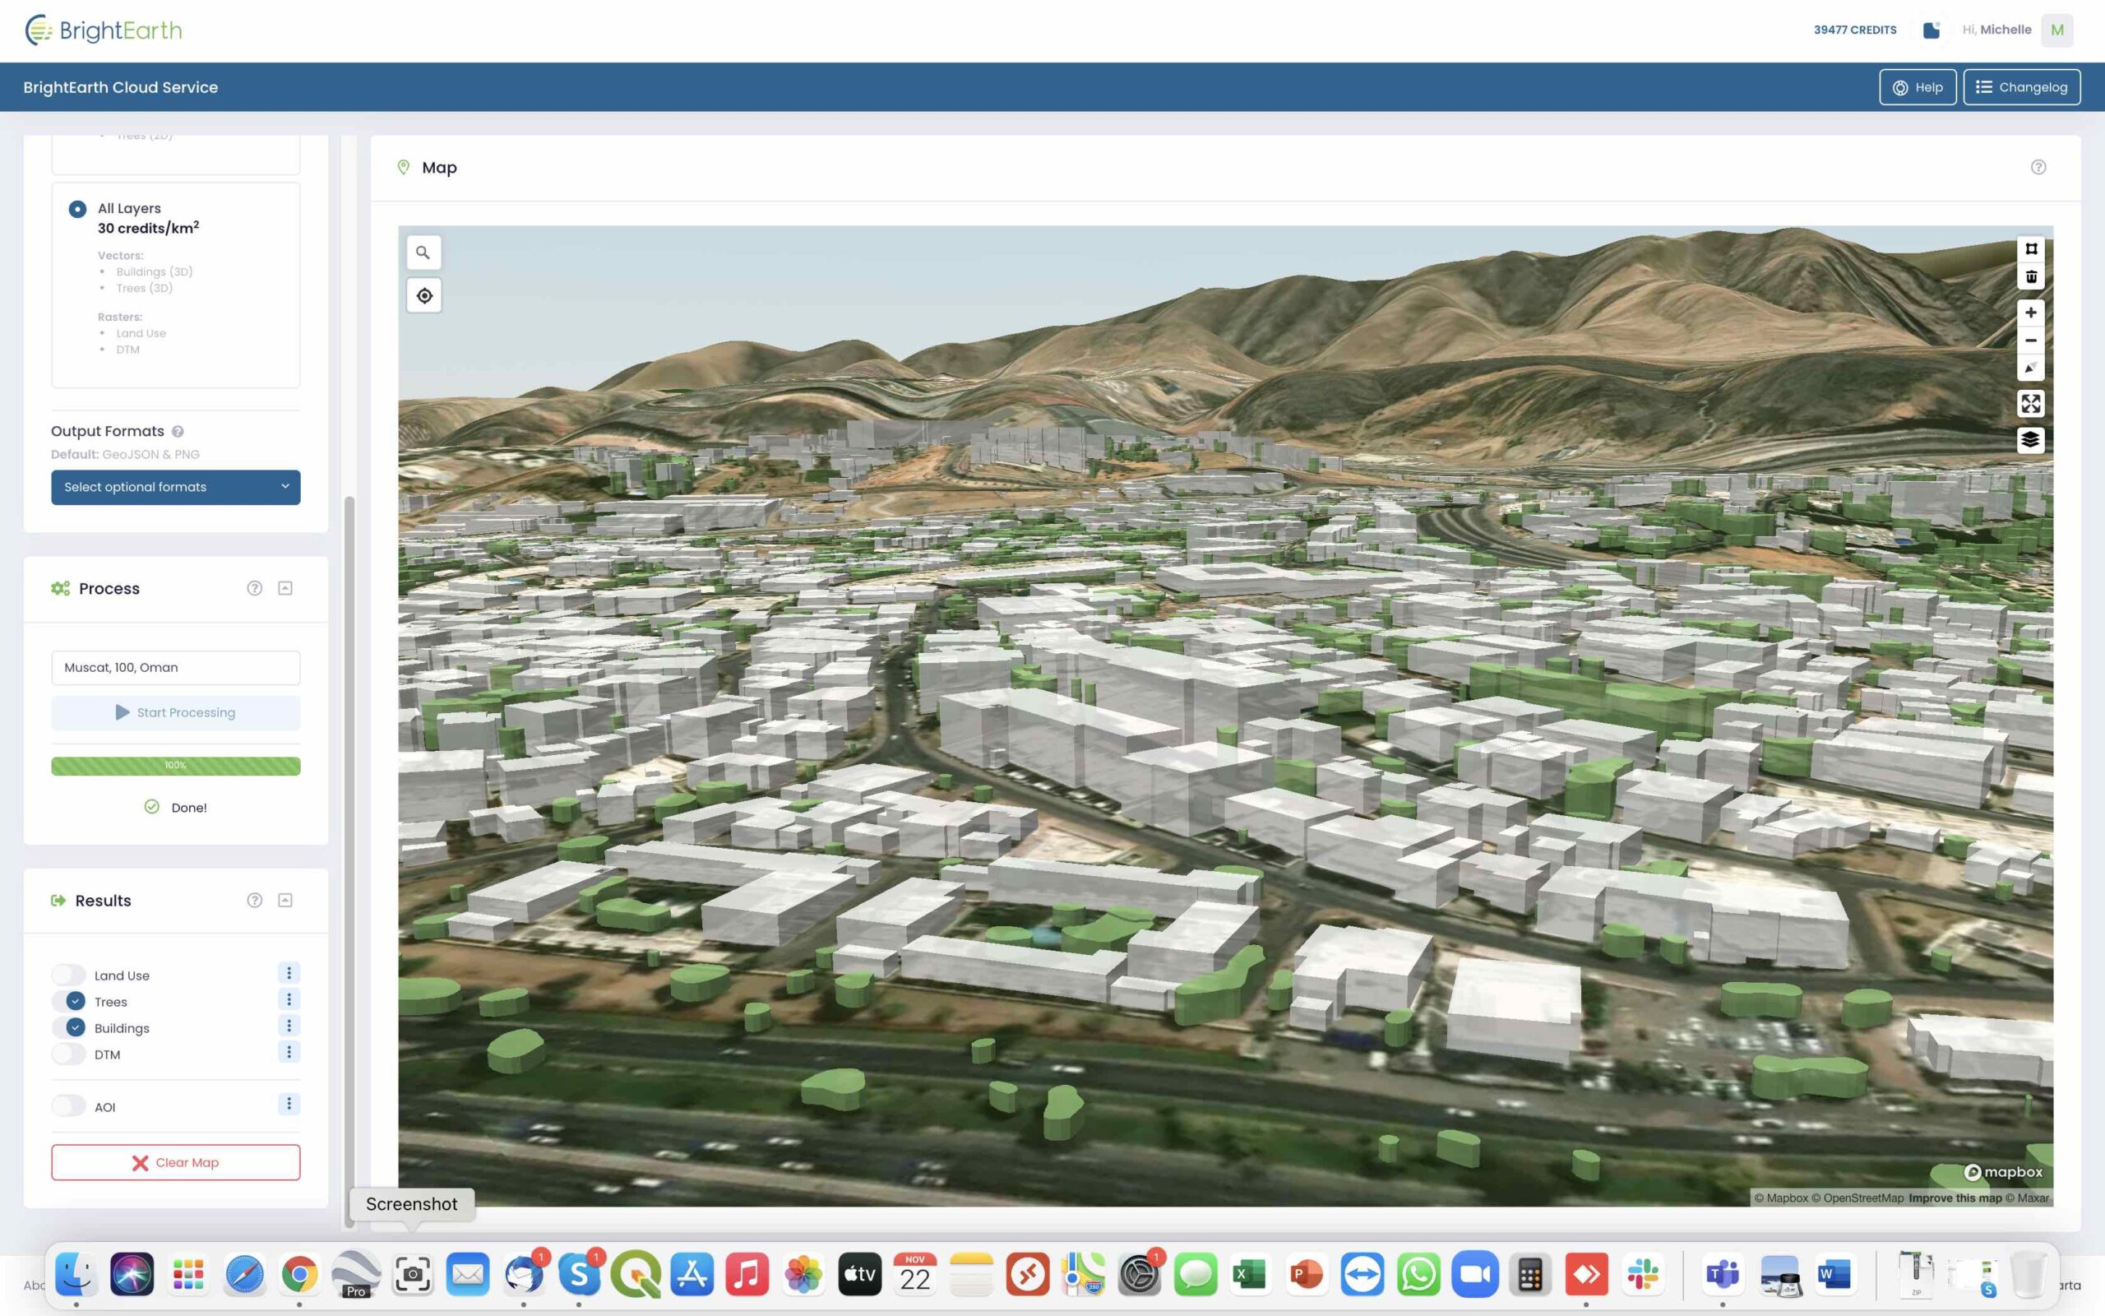Click the Clear Map button
Image resolution: width=2105 pixels, height=1316 pixels.
(x=176, y=1162)
